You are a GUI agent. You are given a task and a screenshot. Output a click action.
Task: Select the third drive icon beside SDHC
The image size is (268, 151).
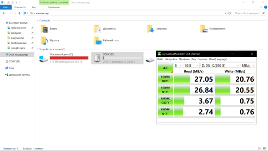150,60
